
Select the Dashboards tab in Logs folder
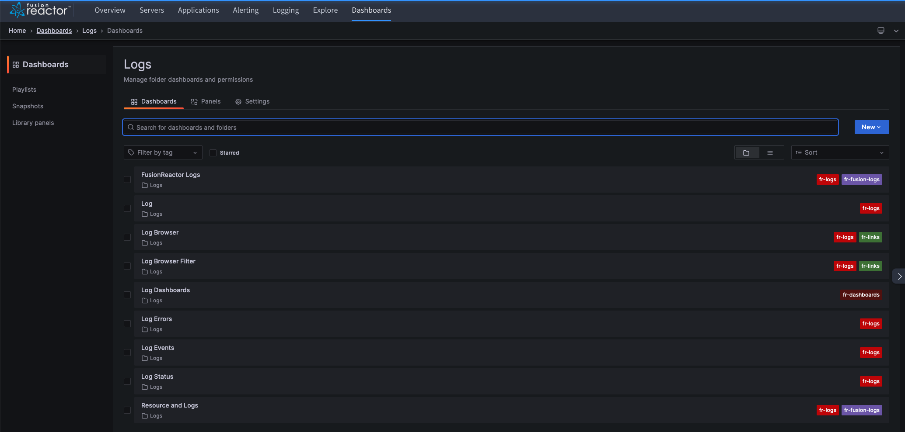point(154,101)
